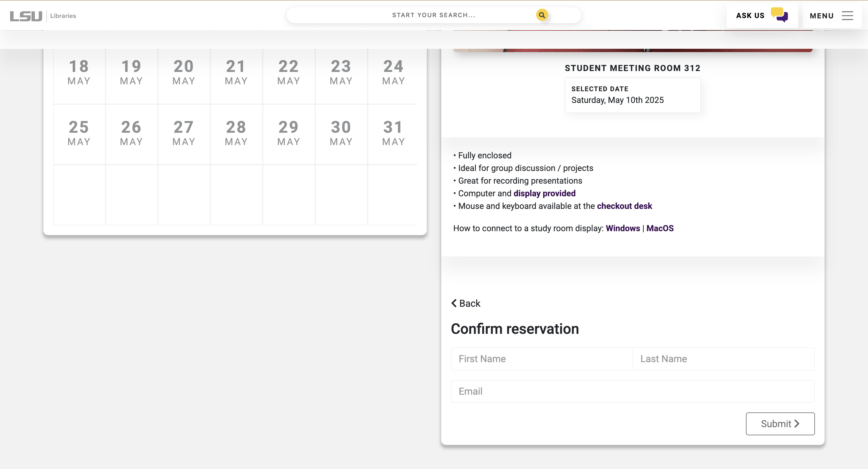Open Windows display connection instructions
868x469 pixels.
(622, 228)
